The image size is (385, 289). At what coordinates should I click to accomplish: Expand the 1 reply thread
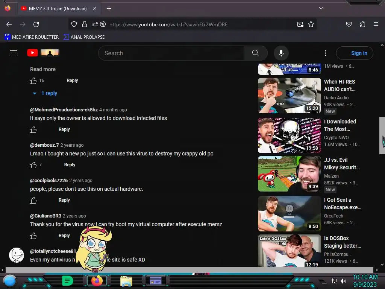click(x=45, y=93)
